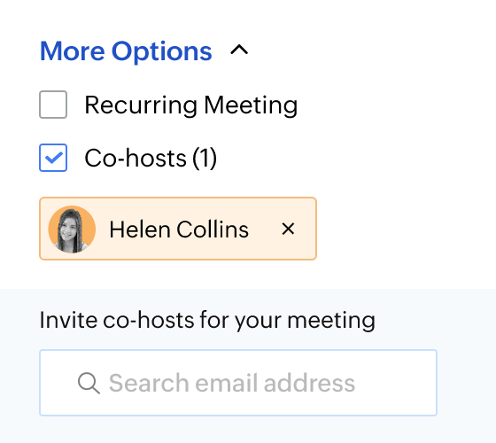
Task: Click the 'Invite co-hosts for your meeting' text
Action: (207, 320)
